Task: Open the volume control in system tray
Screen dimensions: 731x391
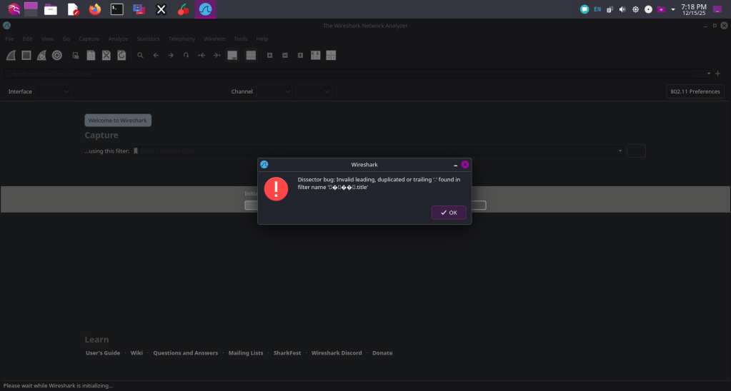Action: (x=622, y=9)
